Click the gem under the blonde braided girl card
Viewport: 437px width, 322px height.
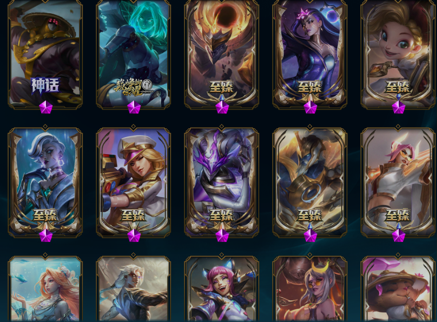[x=399, y=107]
